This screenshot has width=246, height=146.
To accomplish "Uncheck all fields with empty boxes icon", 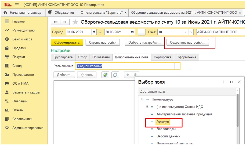I will click(x=115, y=75).
